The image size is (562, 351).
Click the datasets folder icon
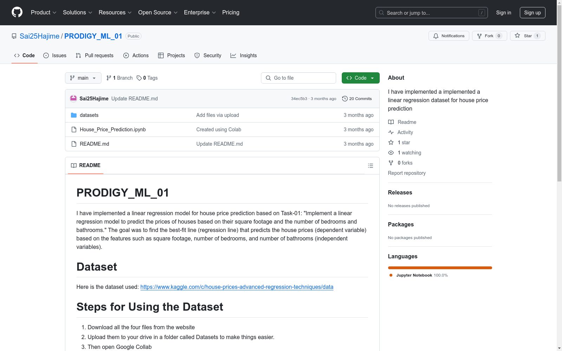pyautogui.click(x=74, y=115)
